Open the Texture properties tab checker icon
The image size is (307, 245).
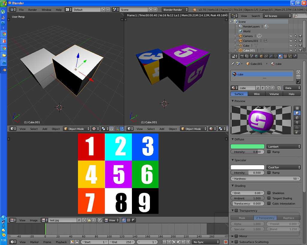[285, 56]
